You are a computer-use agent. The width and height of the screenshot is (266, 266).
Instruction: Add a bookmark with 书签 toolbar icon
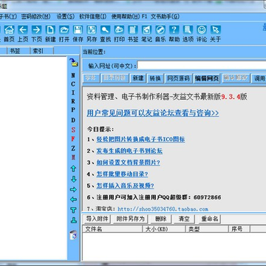pyautogui.click(x=133, y=33)
